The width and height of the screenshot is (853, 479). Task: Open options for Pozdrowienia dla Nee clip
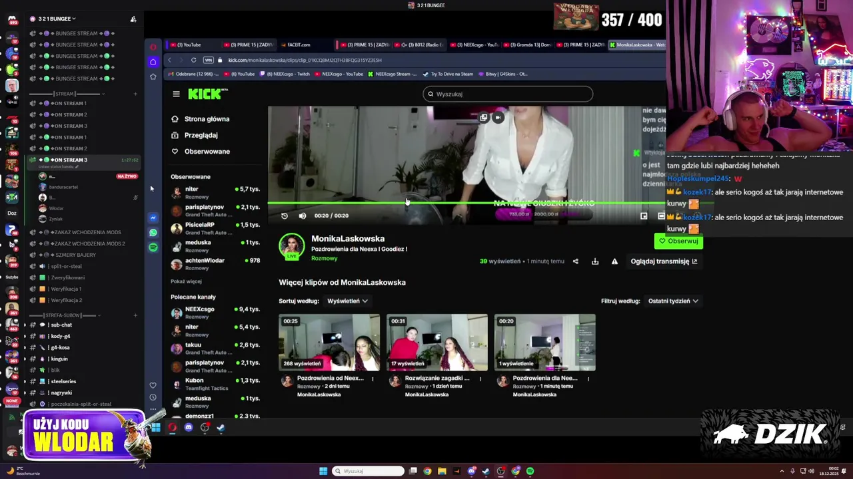click(x=588, y=379)
